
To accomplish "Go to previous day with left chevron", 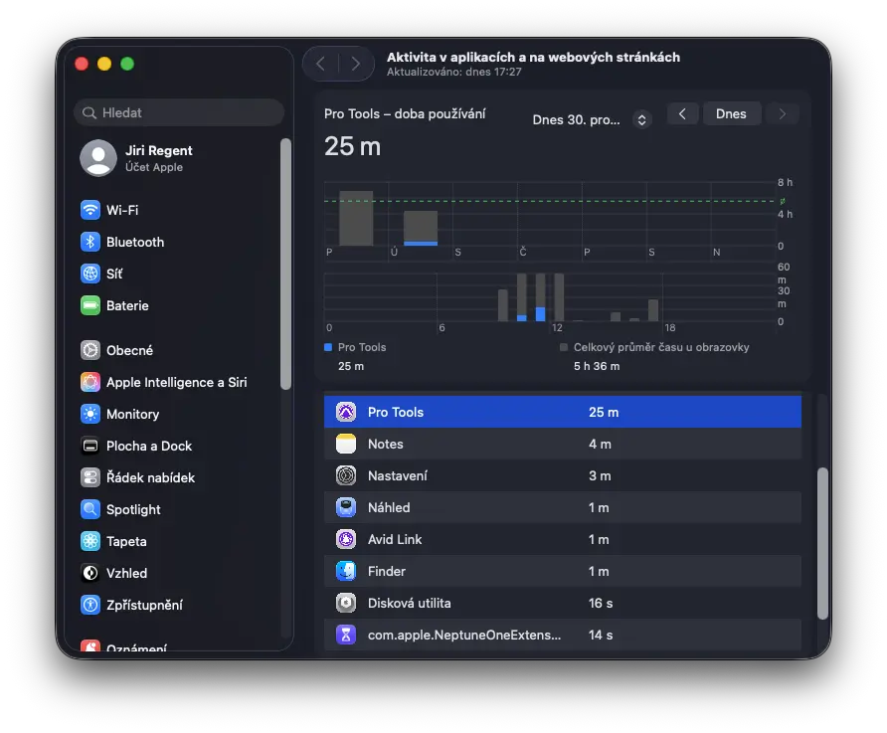I will tap(682, 113).
